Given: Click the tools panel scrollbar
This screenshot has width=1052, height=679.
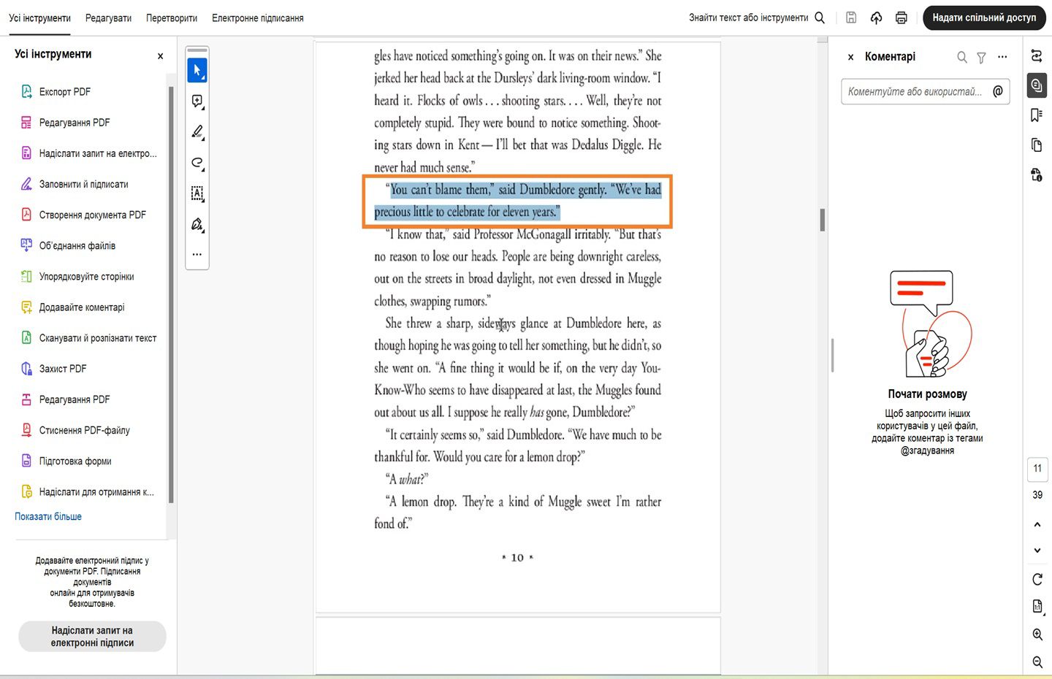Looking at the screenshot, I should (171, 295).
